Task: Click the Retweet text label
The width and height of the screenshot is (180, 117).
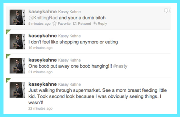Action: pos(85,24)
